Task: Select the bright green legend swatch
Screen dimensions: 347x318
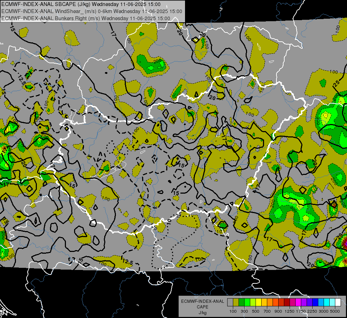Action: pyautogui.click(x=247, y=302)
